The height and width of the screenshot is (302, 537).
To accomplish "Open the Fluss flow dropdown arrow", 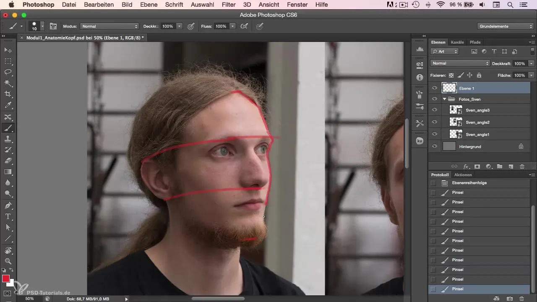I will [x=233, y=26].
